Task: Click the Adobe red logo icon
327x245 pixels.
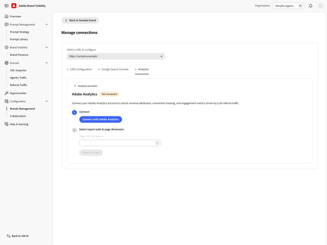Action: (14, 6)
